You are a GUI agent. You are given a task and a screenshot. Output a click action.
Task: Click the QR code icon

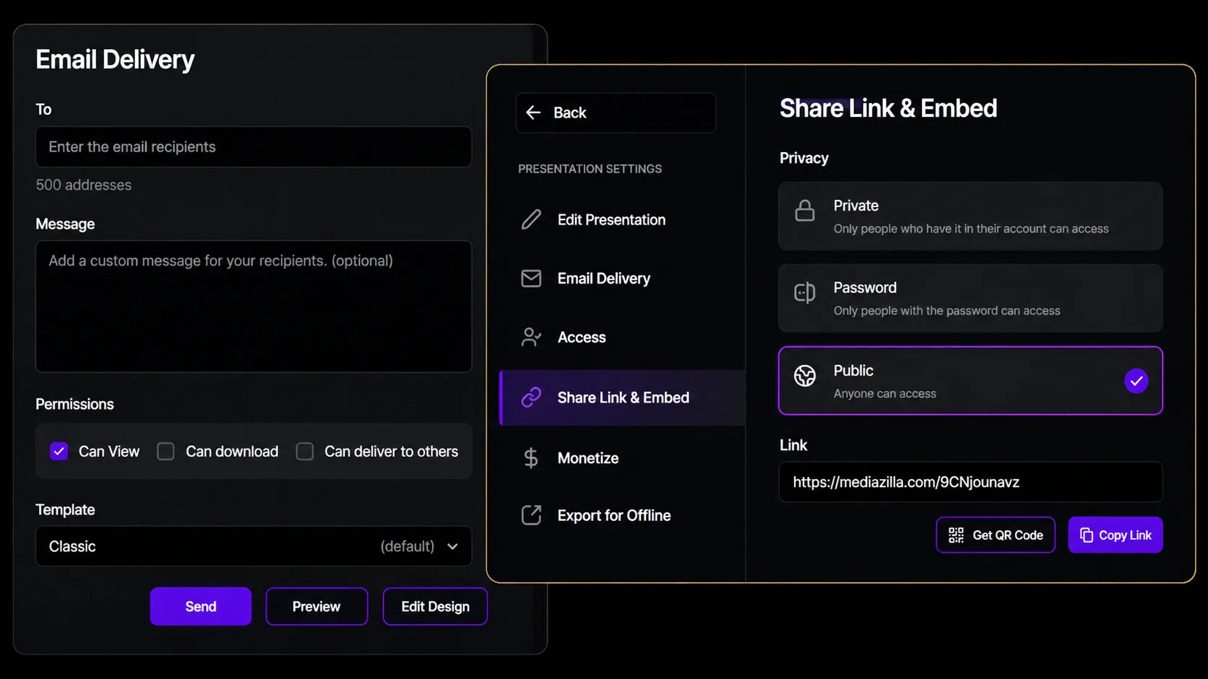tap(956, 535)
